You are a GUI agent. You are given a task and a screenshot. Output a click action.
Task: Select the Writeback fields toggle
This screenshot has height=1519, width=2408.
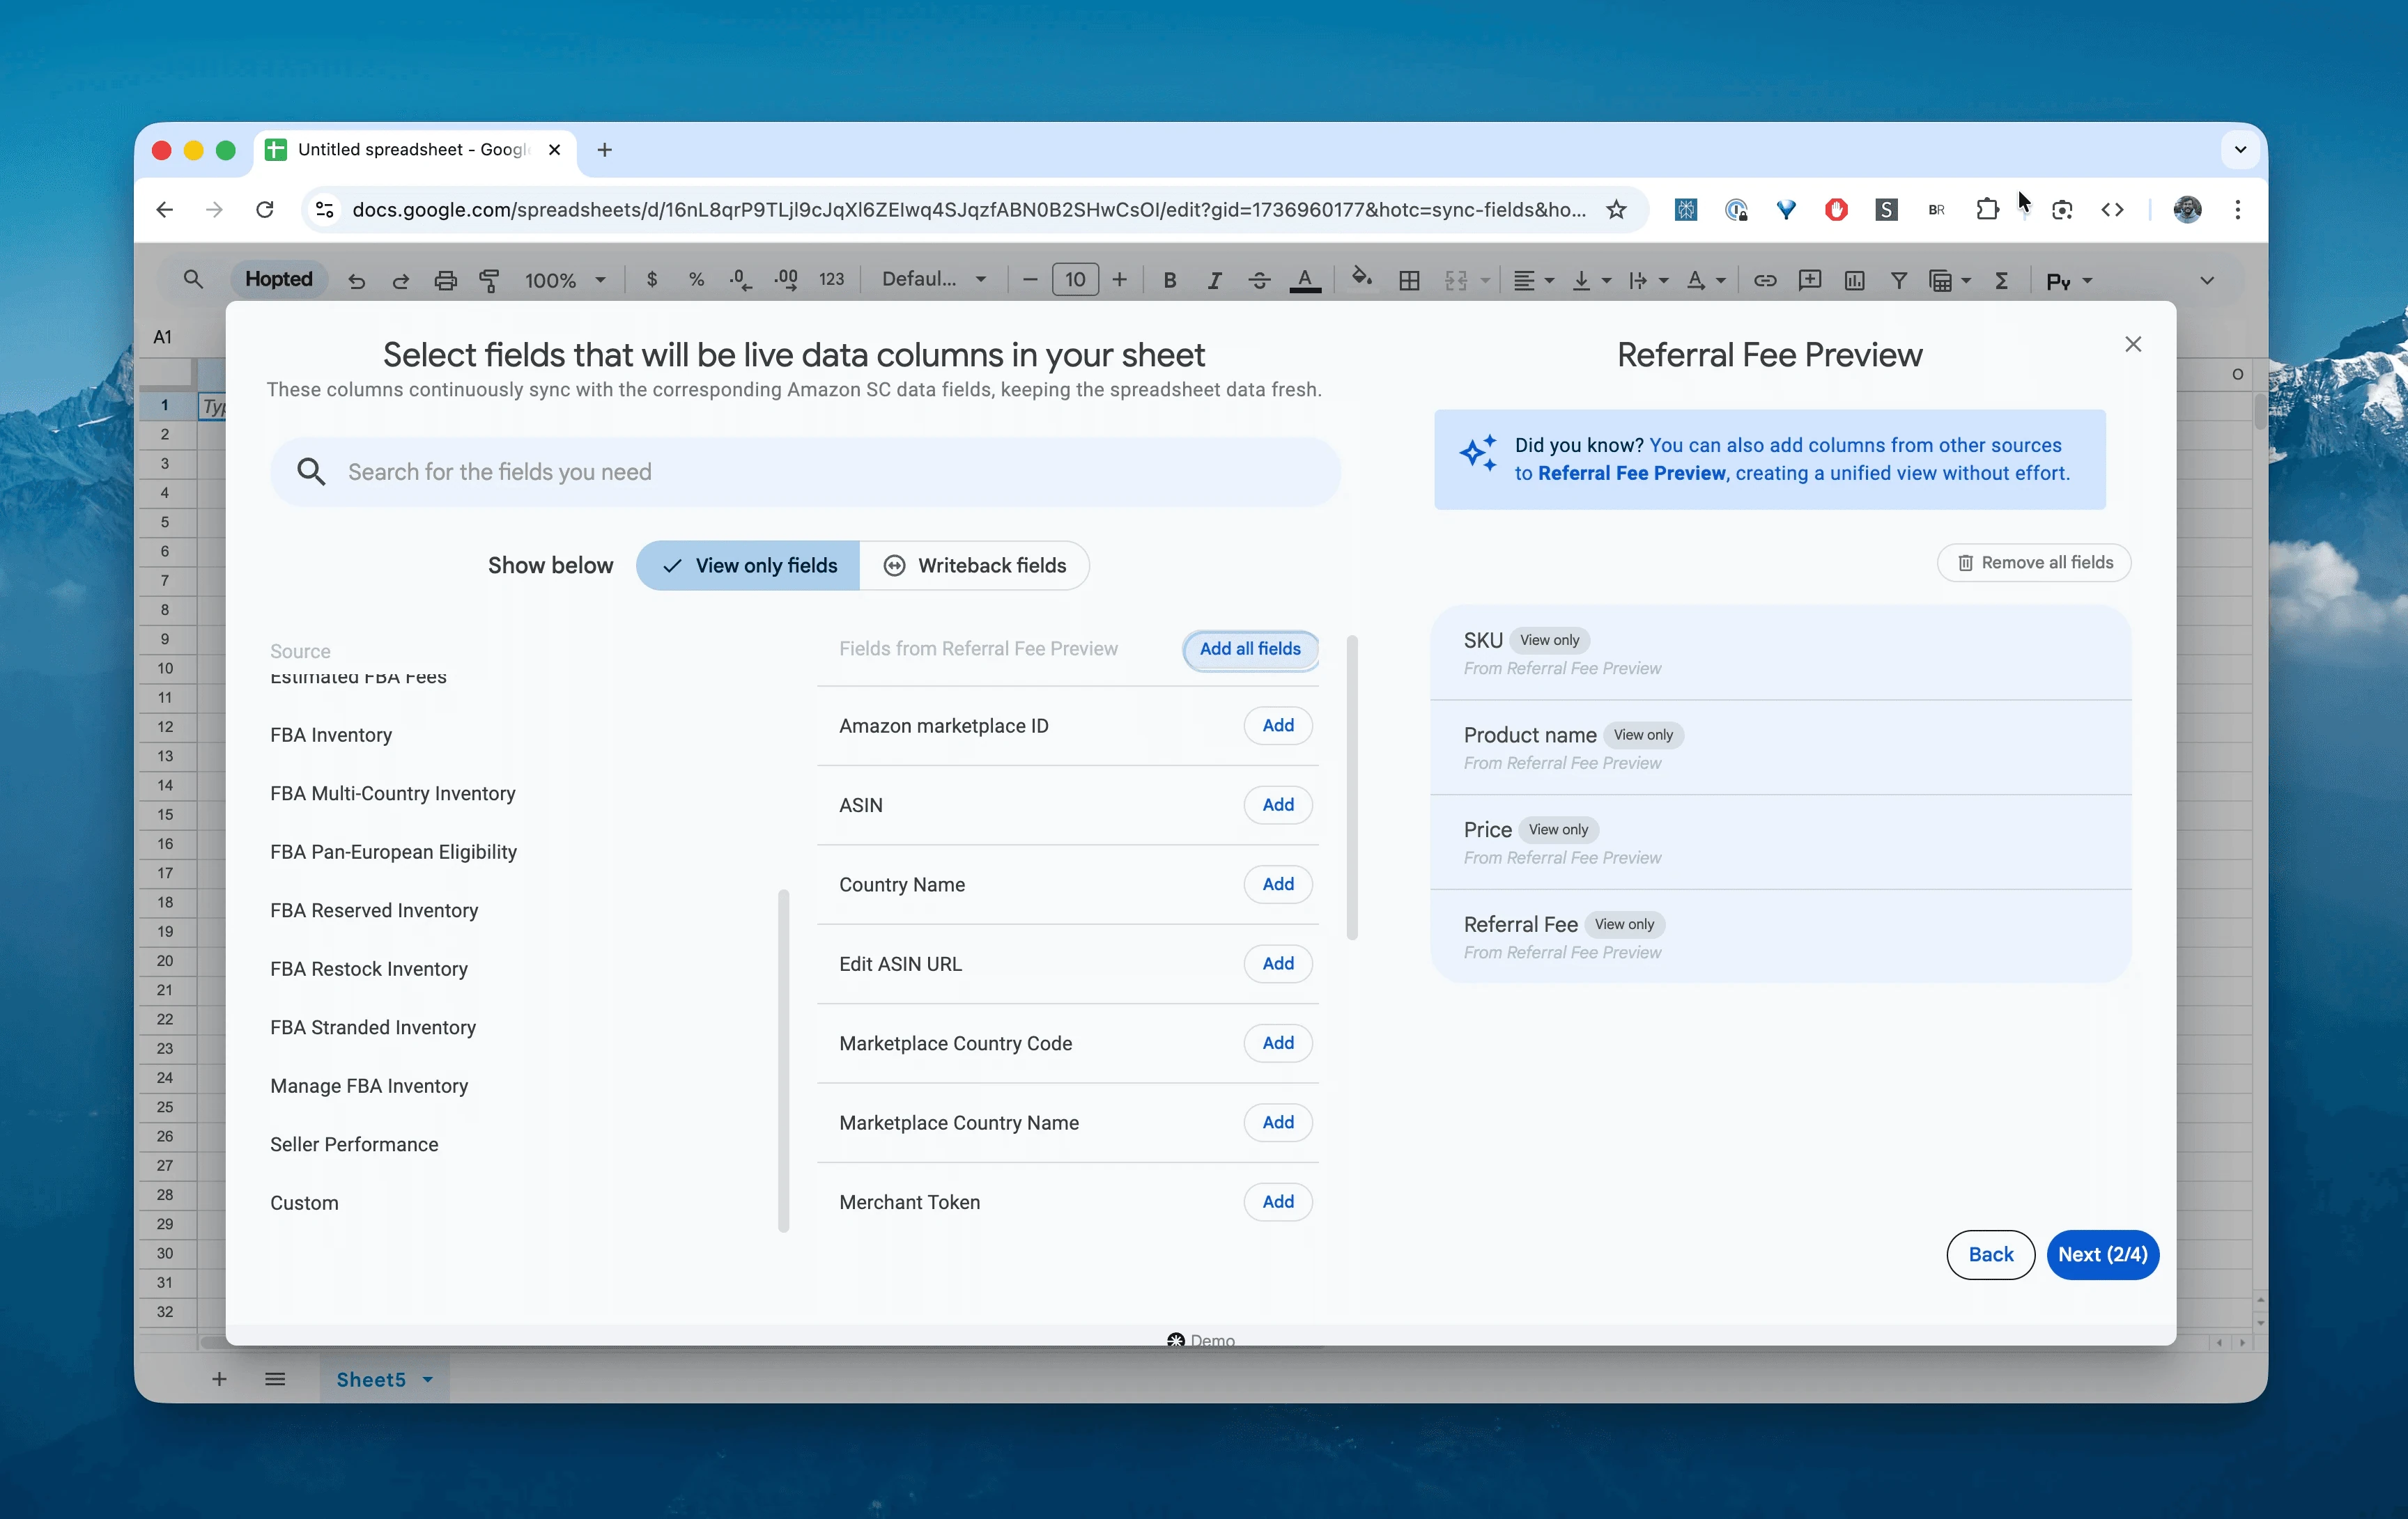tap(974, 566)
